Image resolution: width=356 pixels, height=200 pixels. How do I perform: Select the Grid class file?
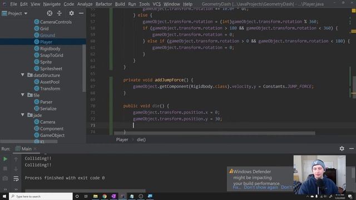[44, 28]
